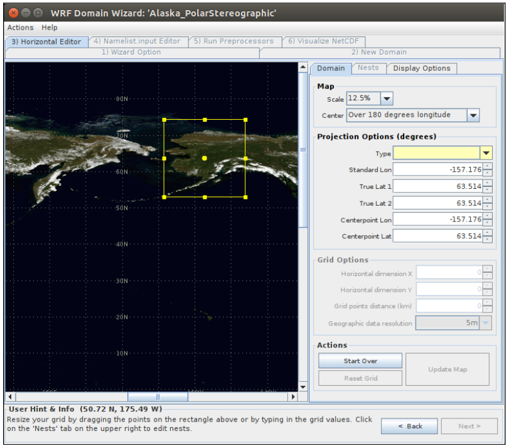This screenshot has width=509, height=446.
Task: Click the yellow center point of domain
Action: tap(205, 159)
